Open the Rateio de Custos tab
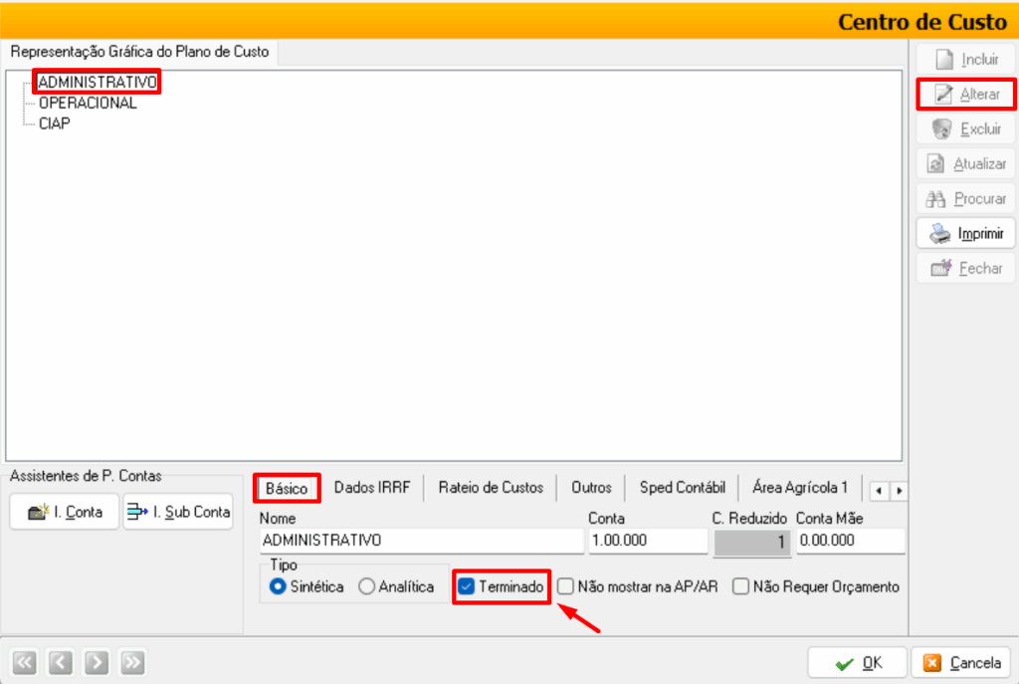This screenshot has height=684, width=1019. [x=491, y=488]
